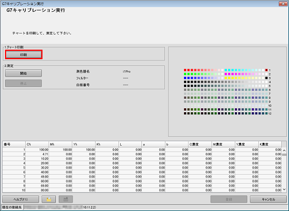Cancel the dialog with キャンセル
Screen dimensions: 289x211
268,199
